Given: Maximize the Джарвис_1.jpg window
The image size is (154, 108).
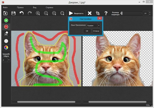Looking at the screenshot, I should click(144, 2).
